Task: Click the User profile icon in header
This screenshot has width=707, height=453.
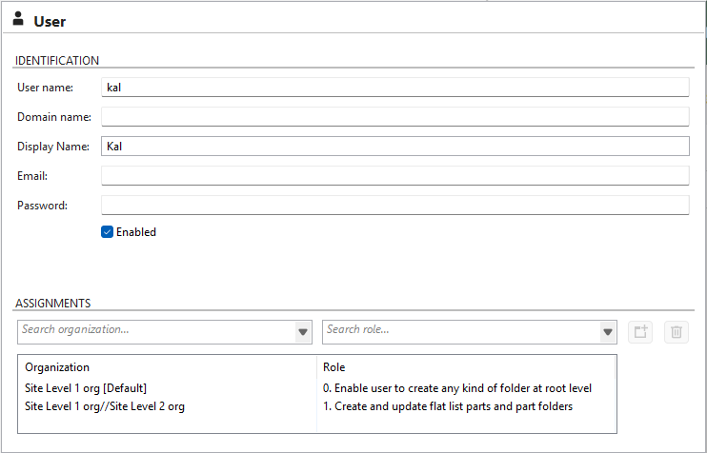Action: 18,20
